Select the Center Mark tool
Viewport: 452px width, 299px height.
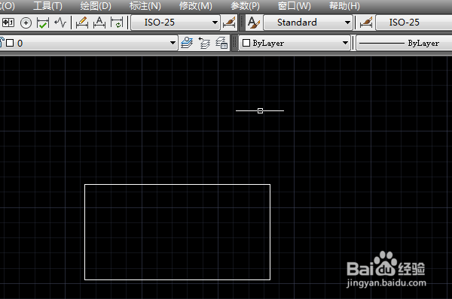[26, 23]
